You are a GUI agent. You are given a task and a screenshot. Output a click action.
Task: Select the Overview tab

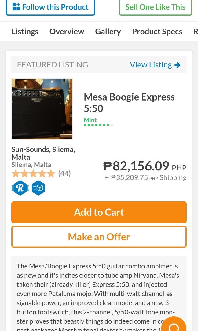pos(67,31)
